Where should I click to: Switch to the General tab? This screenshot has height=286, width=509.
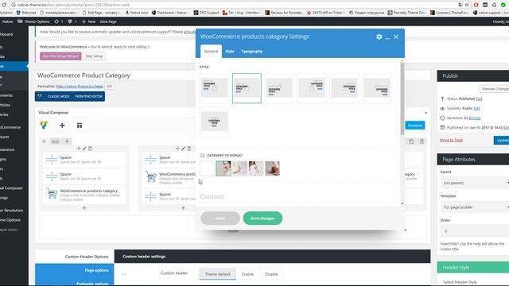pos(211,51)
